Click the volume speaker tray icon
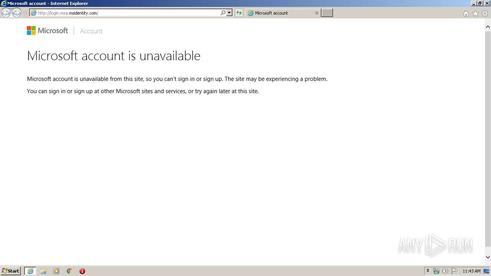 click(x=445, y=271)
